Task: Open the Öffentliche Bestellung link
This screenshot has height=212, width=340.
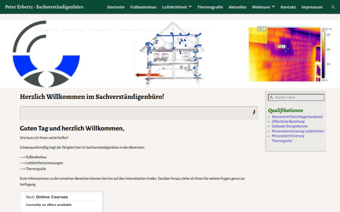Action: coord(288,122)
